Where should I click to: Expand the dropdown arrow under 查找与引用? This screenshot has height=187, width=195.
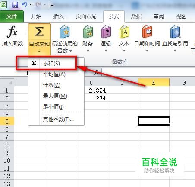pyautogui.click(x=175, y=51)
